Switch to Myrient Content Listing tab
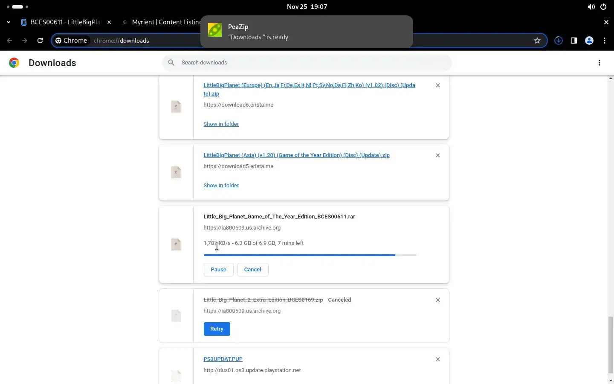 click(x=161, y=22)
